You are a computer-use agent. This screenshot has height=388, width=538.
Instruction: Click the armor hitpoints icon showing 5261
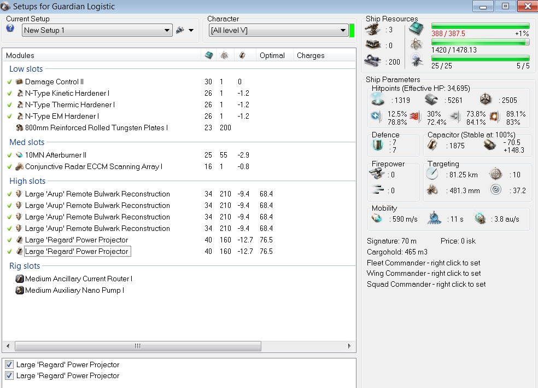[x=431, y=100]
